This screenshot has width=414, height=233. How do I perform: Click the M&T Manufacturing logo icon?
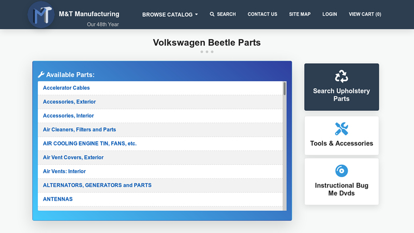tap(41, 14)
